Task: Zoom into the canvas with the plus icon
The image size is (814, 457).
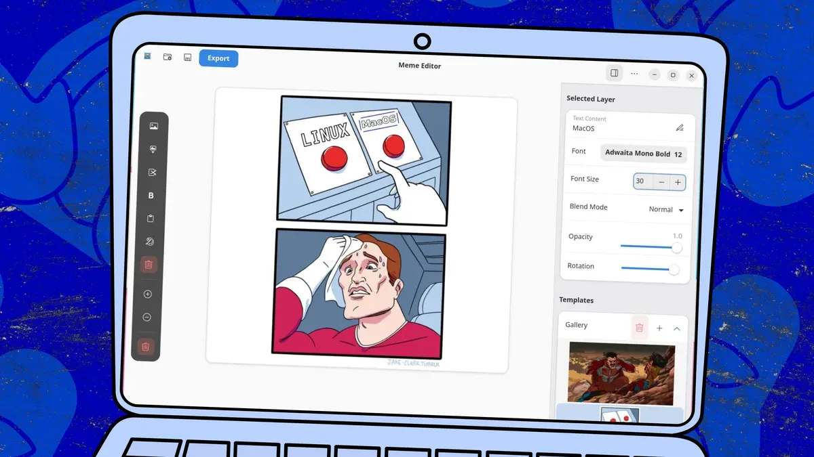Action: tap(149, 294)
